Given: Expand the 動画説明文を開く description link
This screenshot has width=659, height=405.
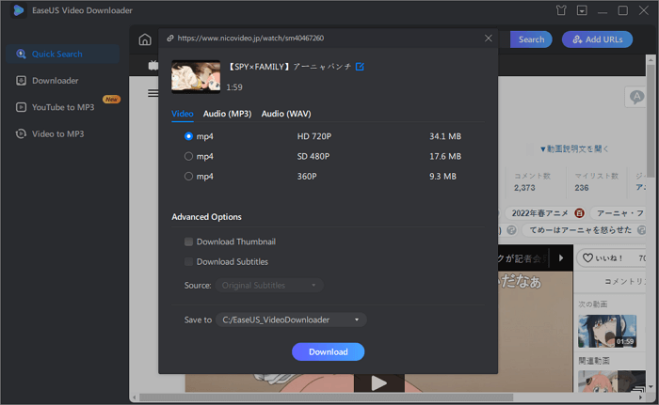Looking at the screenshot, I should pyautogui.click(x=574, y=149).
